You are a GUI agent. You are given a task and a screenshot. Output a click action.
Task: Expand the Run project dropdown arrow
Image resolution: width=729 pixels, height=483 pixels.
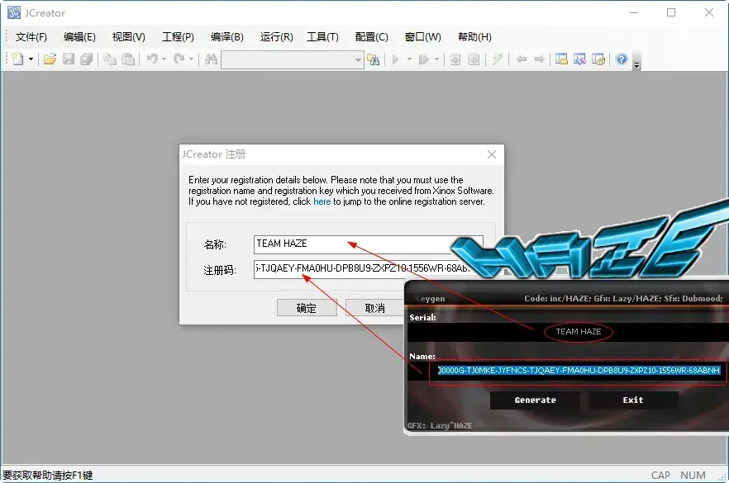[x=409, y=59]
